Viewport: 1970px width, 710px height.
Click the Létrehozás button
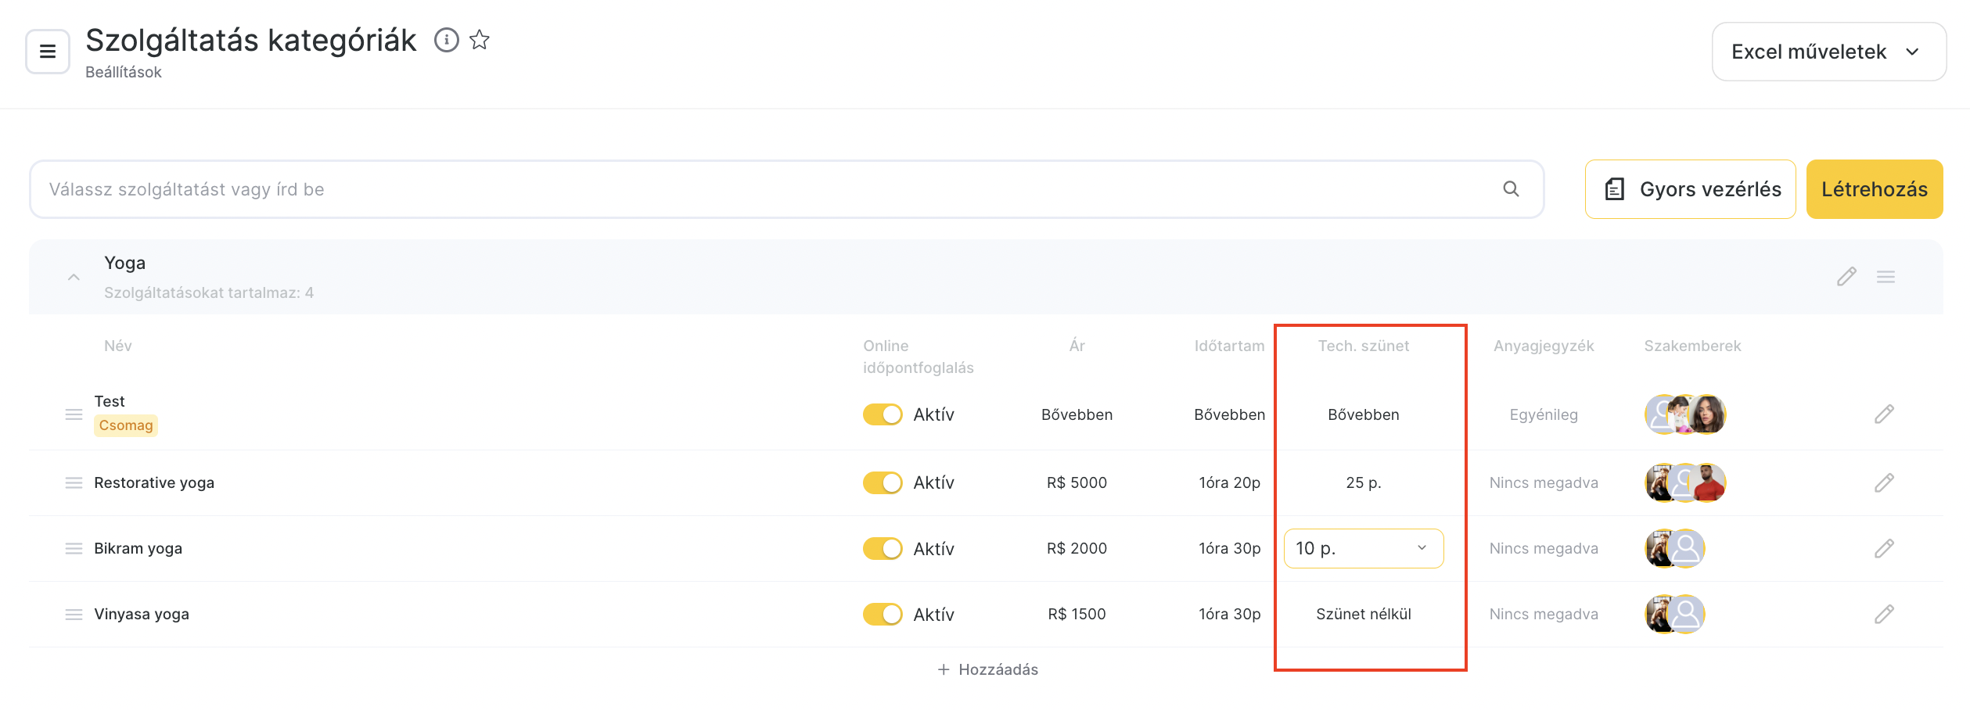point(1874,189)
